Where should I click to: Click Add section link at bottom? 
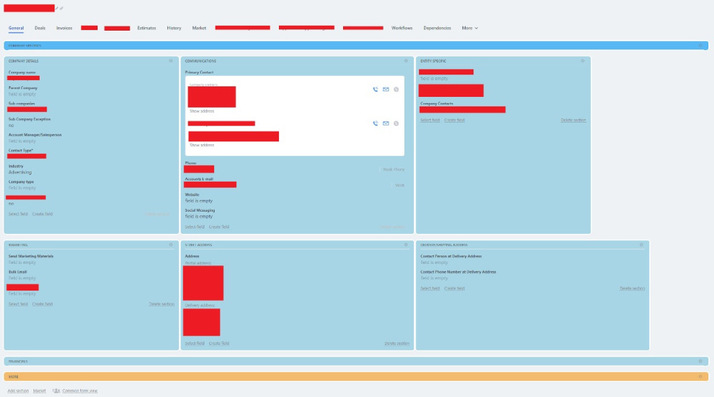(x=18, y=391)
